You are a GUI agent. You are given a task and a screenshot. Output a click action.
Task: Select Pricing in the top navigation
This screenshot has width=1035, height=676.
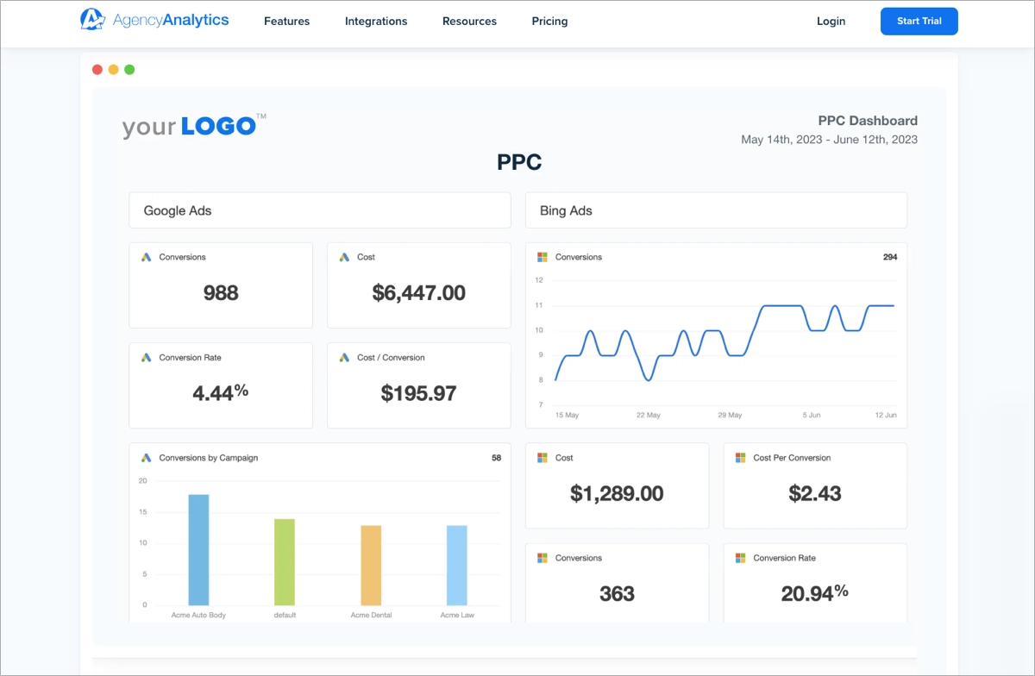coord(549,21)
